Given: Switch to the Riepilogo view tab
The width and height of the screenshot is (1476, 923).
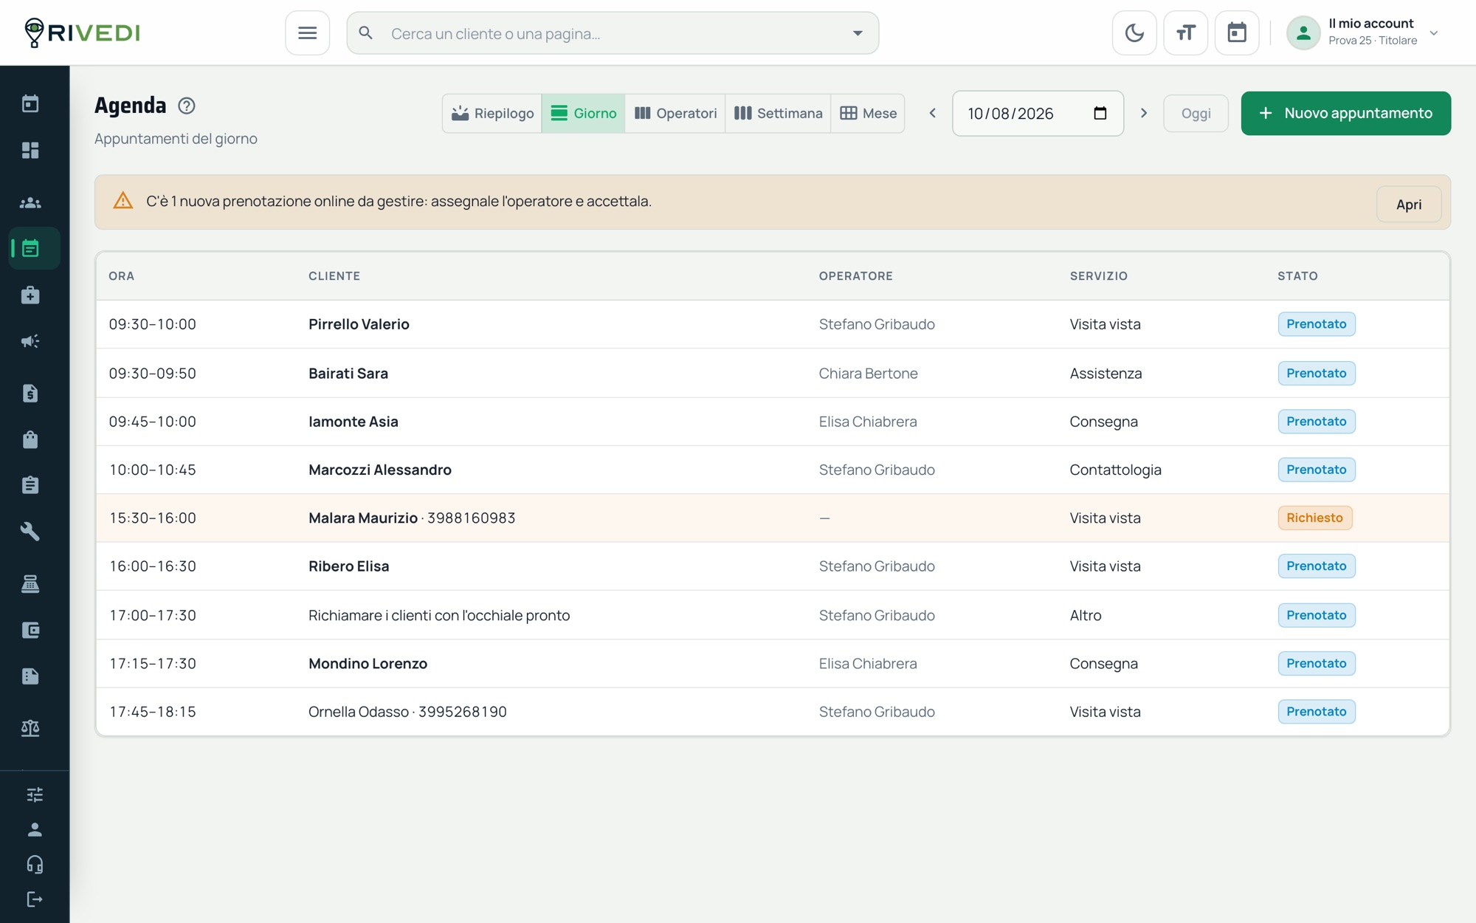Looking at the screenshot, I should click(x=492, y=113).
